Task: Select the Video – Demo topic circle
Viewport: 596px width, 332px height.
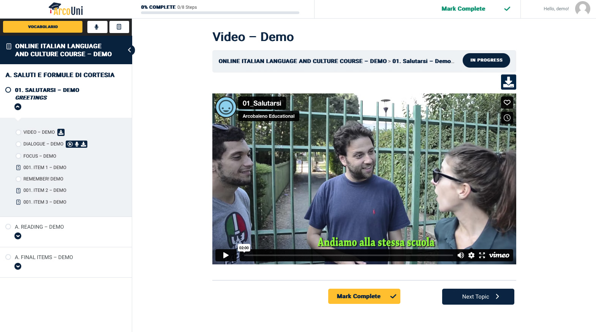Action: [18, 132]
